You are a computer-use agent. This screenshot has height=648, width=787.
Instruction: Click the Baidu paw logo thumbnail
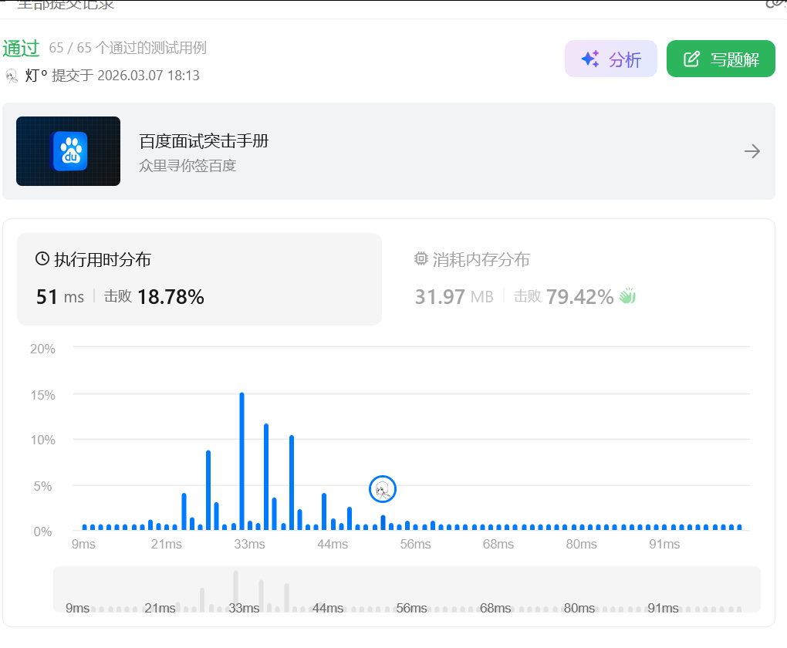point(69,151)
